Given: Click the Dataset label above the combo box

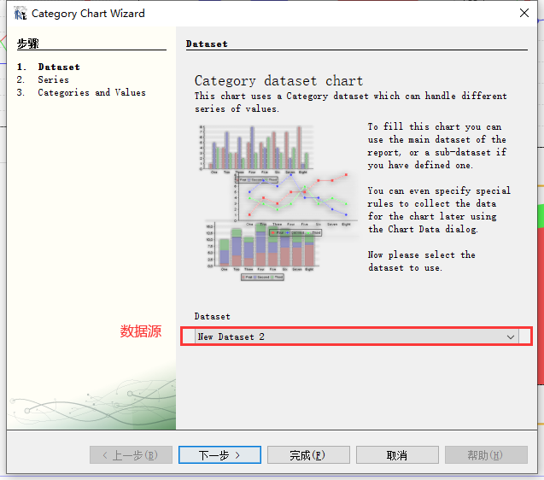Looking at the screenshot, I should coord(212,317).
